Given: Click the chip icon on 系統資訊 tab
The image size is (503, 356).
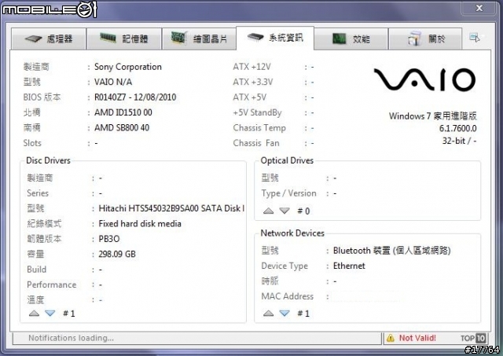Looking at the screenshot, I should pos(255,37).
